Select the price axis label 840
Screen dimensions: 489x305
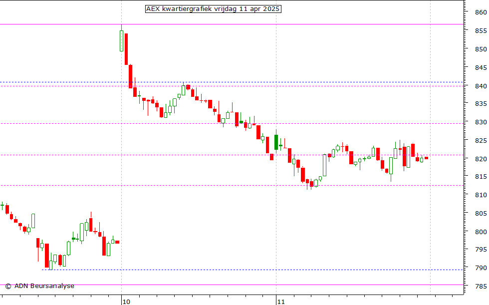pyautogui.click(x=481, y=86)
